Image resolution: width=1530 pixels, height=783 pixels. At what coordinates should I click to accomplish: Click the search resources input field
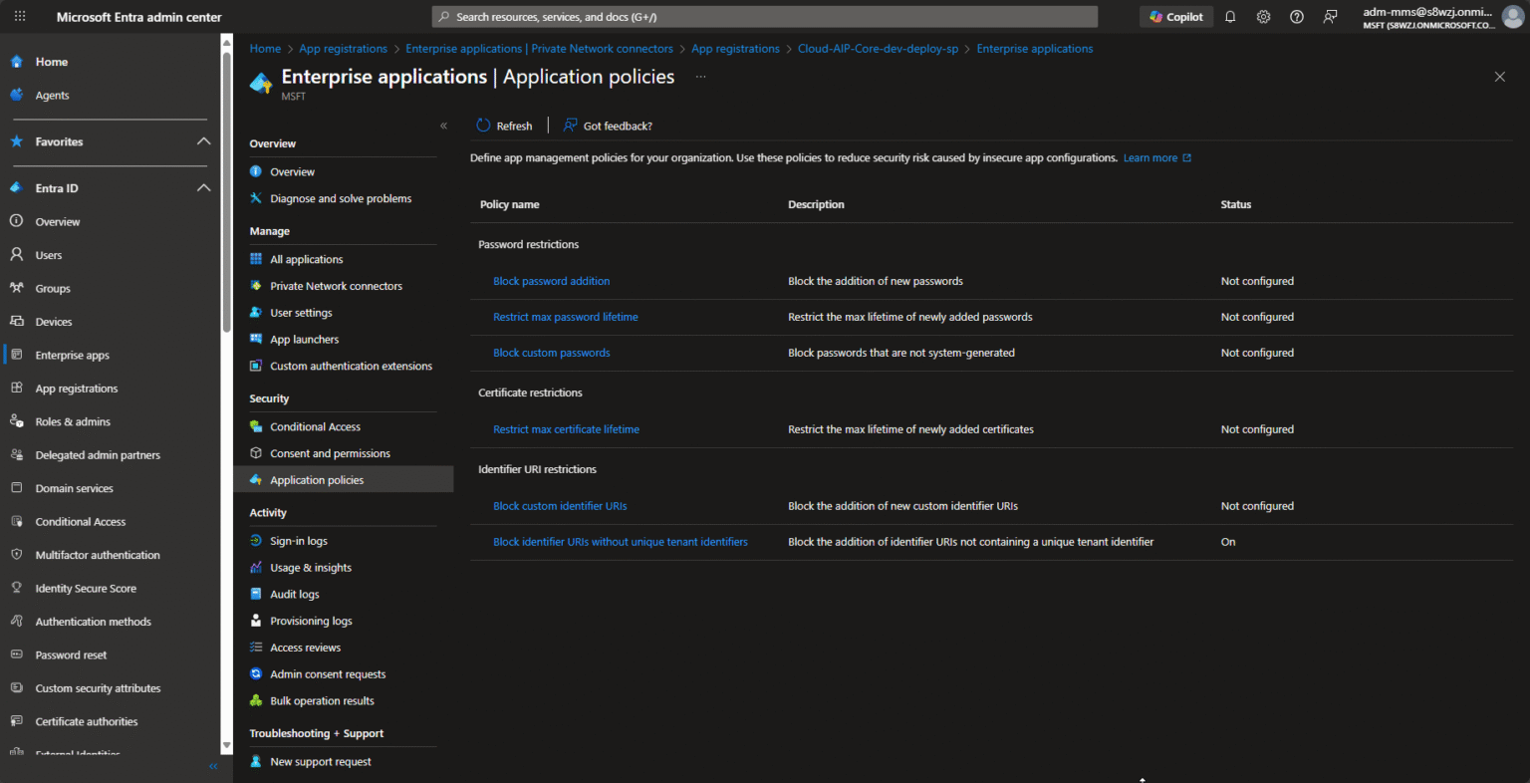(x=765, y=17)
